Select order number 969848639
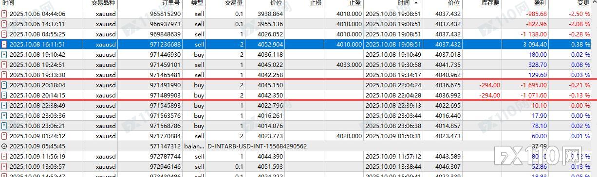 tap(166, 34)
